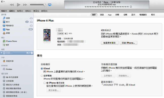Click the cloud icon beside 影片
This screenshot has height=98, width=164.
(31, 22)
